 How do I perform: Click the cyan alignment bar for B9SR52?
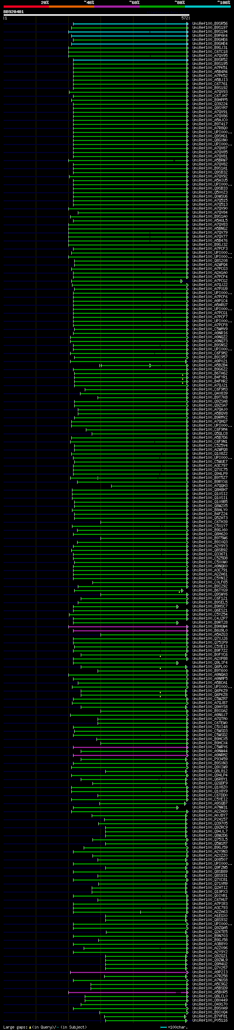click(131, 60)
